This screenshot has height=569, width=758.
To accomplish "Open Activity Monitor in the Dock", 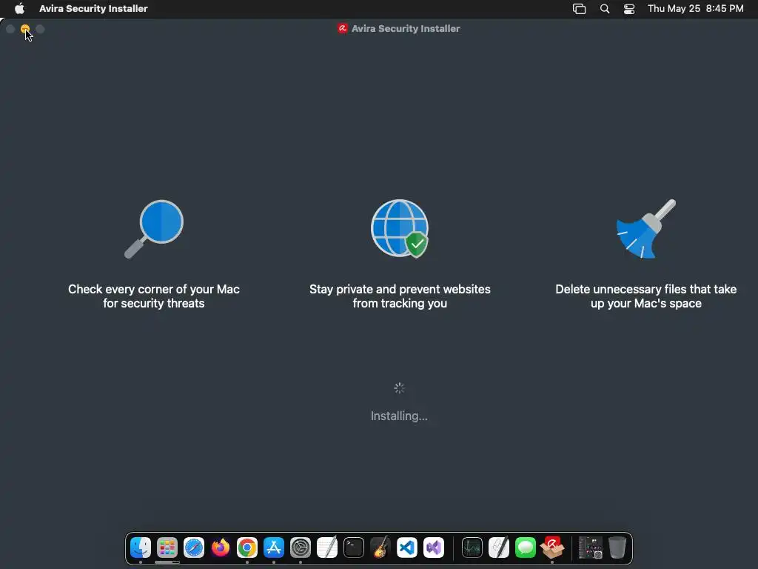I will click(x=472, y=548).
